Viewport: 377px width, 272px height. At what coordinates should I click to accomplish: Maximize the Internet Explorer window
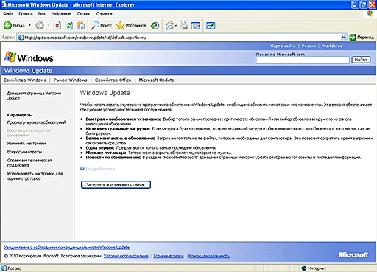pyautogui.click(x=364, y=4)
